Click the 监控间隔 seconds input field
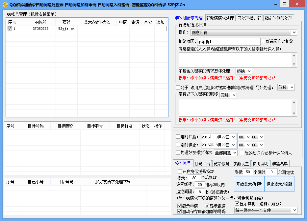Screen dimensions: 307x221 pyautogui.click(x=200, y=192)
